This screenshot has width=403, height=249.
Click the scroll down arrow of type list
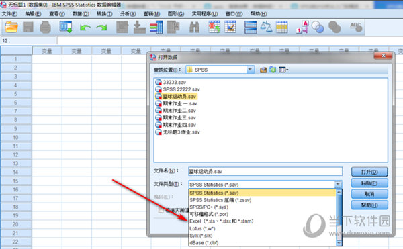(x=339, y=243)
